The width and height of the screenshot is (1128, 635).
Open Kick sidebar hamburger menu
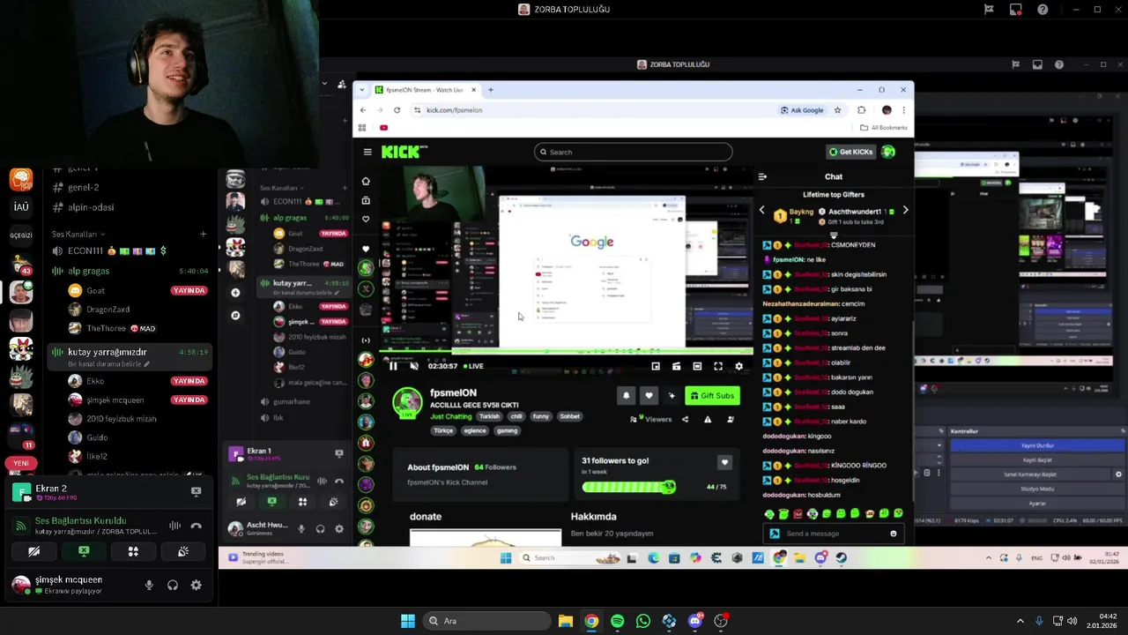click(367, 152)
